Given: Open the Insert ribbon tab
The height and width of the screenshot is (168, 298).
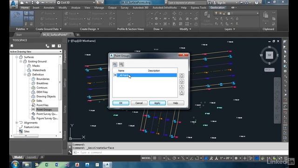Looking at the screenshot, I should pyautogui.click(x=36, y=7).
